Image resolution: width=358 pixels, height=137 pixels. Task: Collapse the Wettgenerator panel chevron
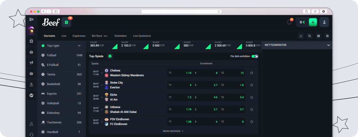[329, 45]
